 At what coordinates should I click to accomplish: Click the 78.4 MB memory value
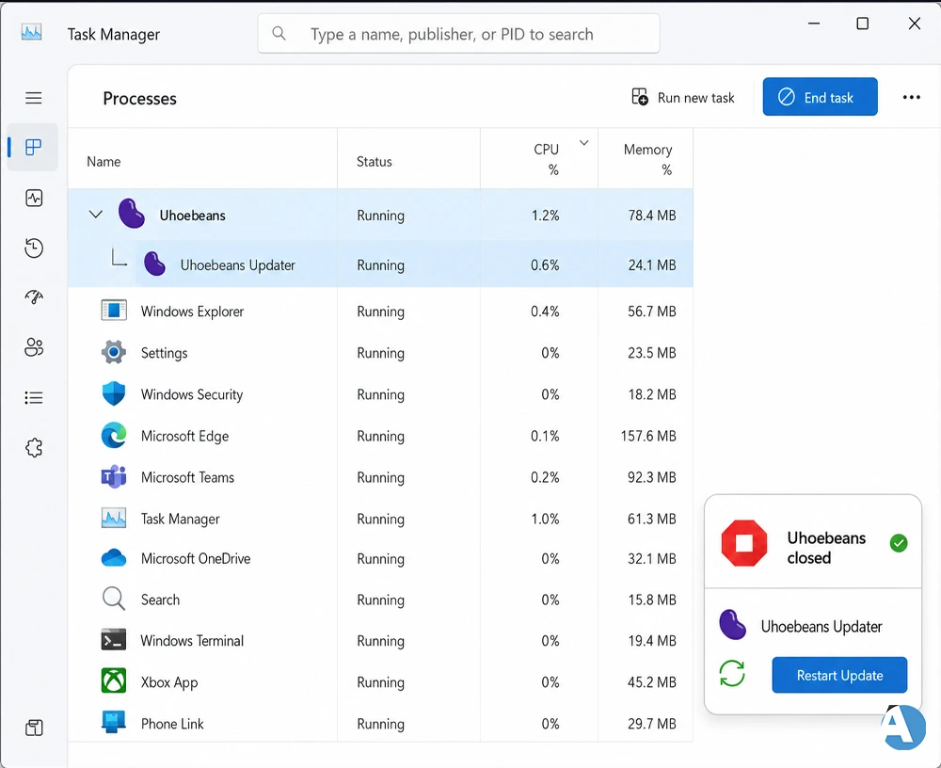click(652, 215)
